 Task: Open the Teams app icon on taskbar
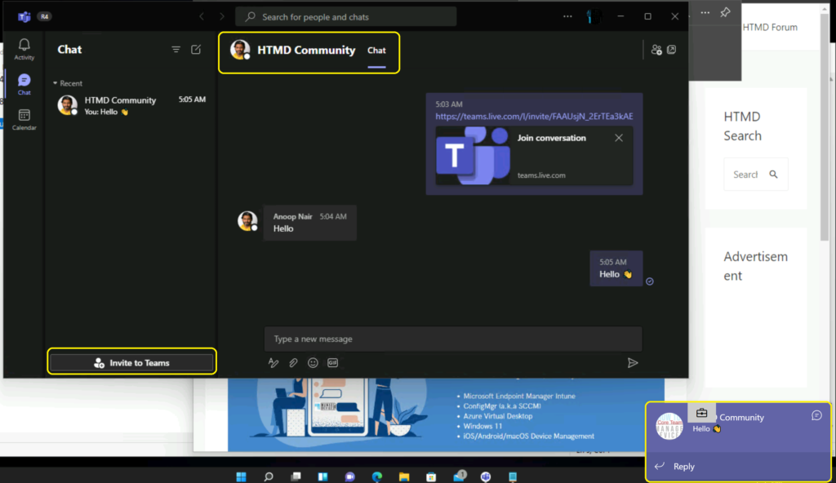pos(486,476)
